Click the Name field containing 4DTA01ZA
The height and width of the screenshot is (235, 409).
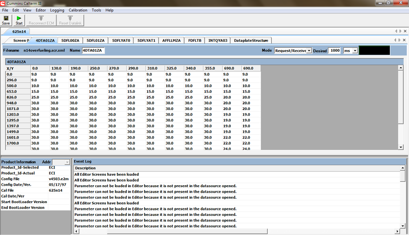(93, 51)
